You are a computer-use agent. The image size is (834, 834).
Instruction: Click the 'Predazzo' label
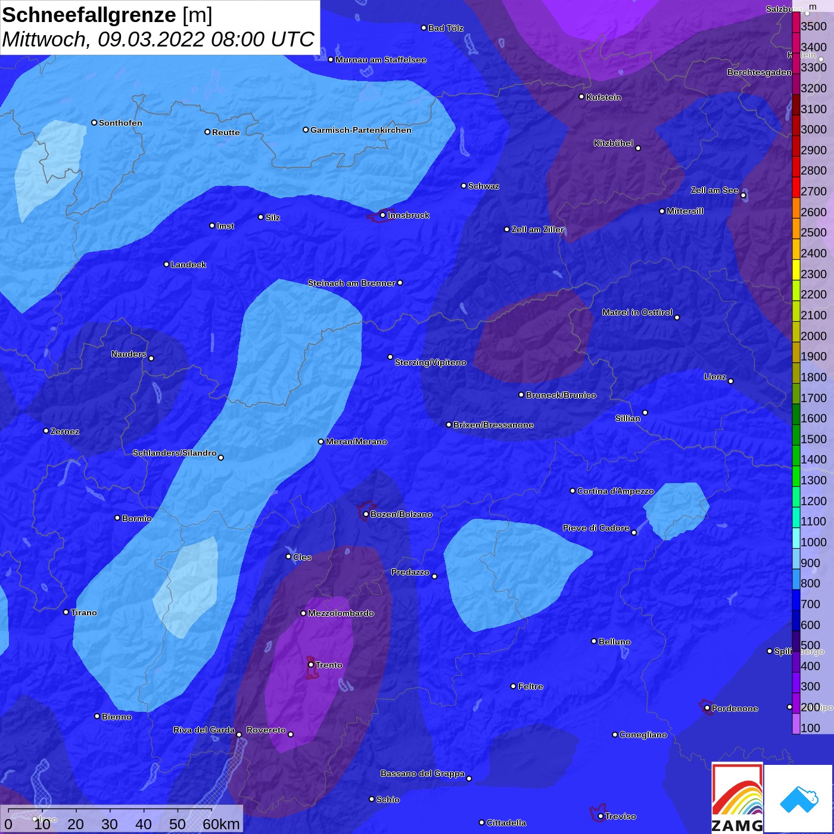tap(410, 572)
